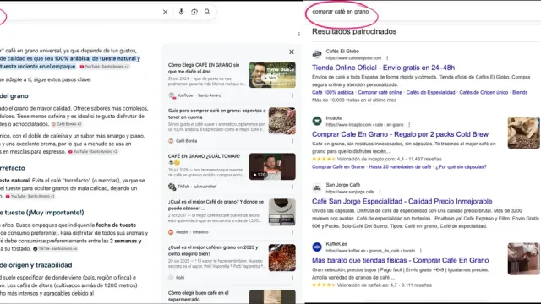This screenshot has width=541, height=304.
Task: Follow '¿Por qué sin cápsulas?' sitelink
Action: tap(461, 167)
